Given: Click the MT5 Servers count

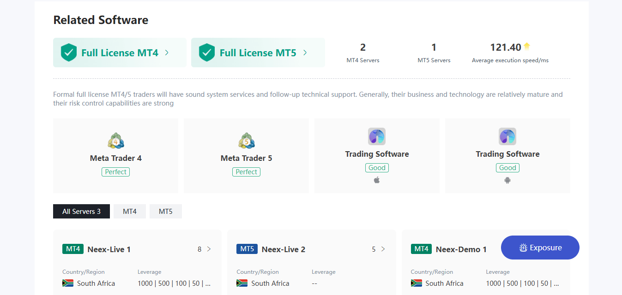Looking at the screenshot, I should coord(434,47).
